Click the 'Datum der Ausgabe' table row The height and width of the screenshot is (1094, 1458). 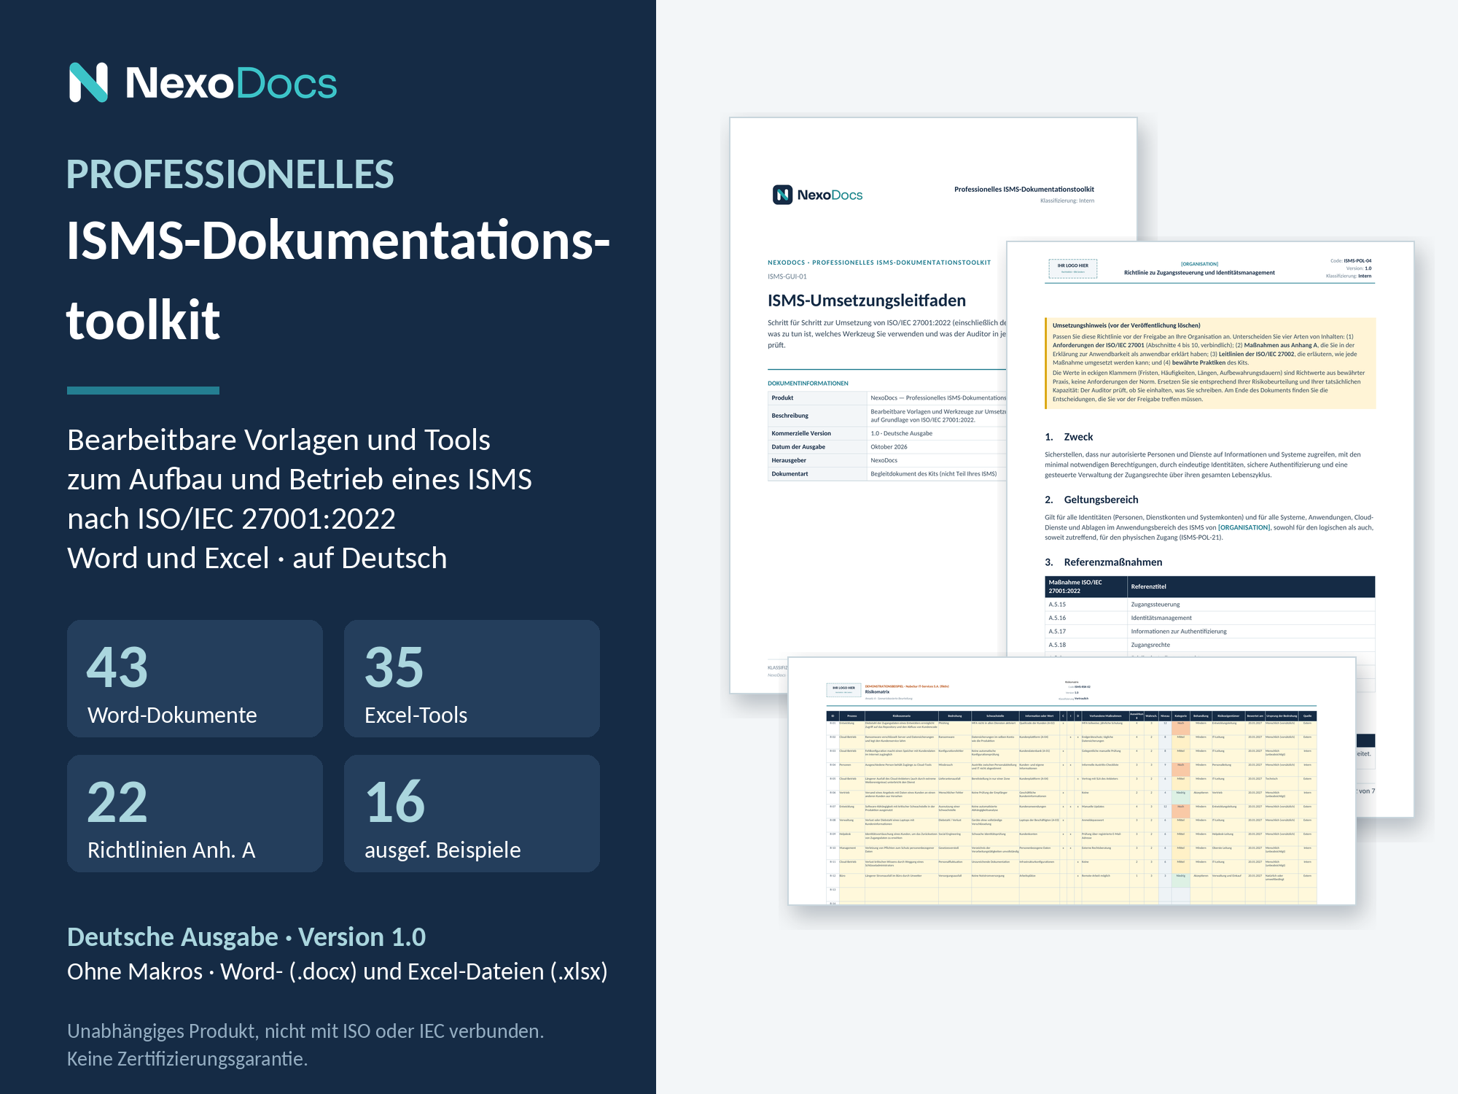pyautogui.click(x=887, y=447)
